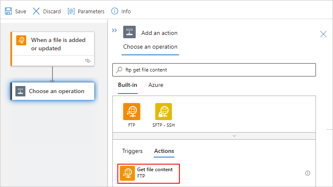Image resolution: width=333 pixels, height=187 pixels.
Task: Select the SFTP - SSH connector icon
Action: (x=164, y=111)
